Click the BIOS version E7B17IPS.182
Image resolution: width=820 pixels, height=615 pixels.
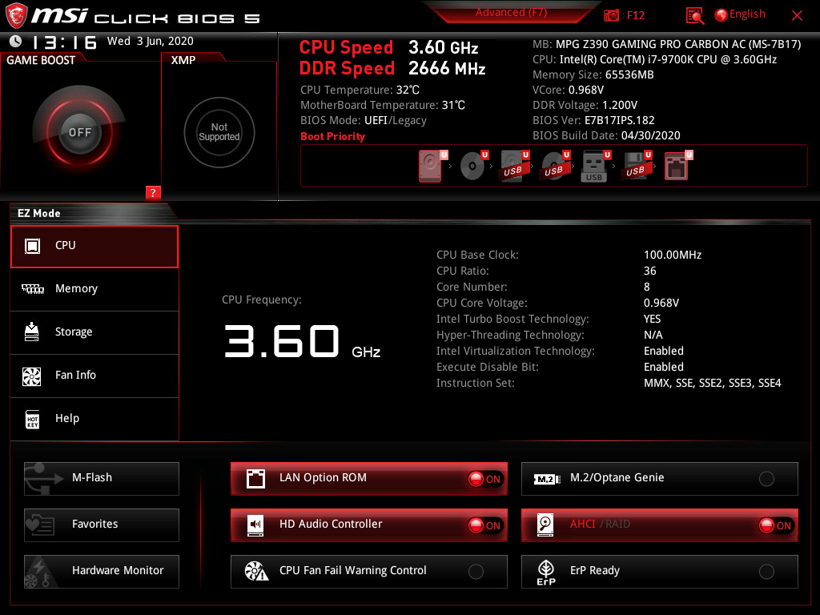tap(619, 120)
